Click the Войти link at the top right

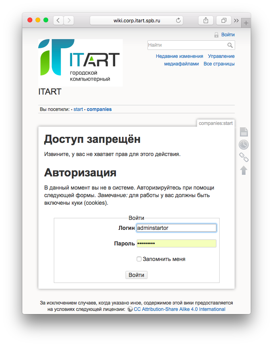(228, 35)
